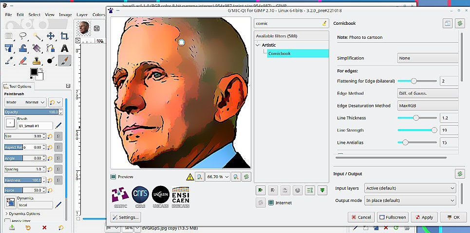This screenshot has width=470, height=233.
Task: Select the Free Select lasso tool
Action: [23, 36]
